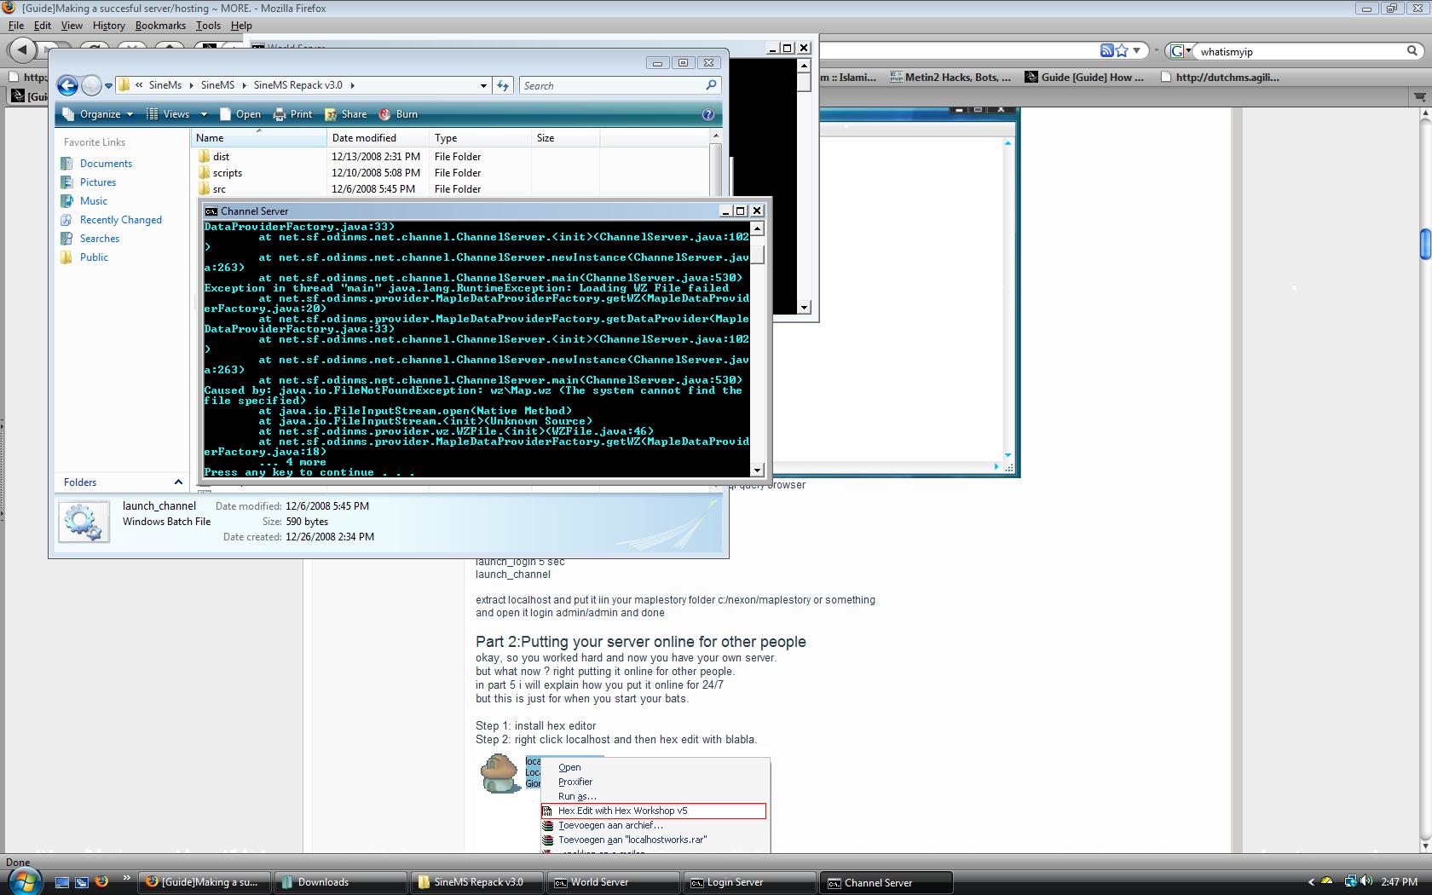Refresh the Explorer address bar
The width and height of the screenshot is (1432, 895).
(503, 85)
